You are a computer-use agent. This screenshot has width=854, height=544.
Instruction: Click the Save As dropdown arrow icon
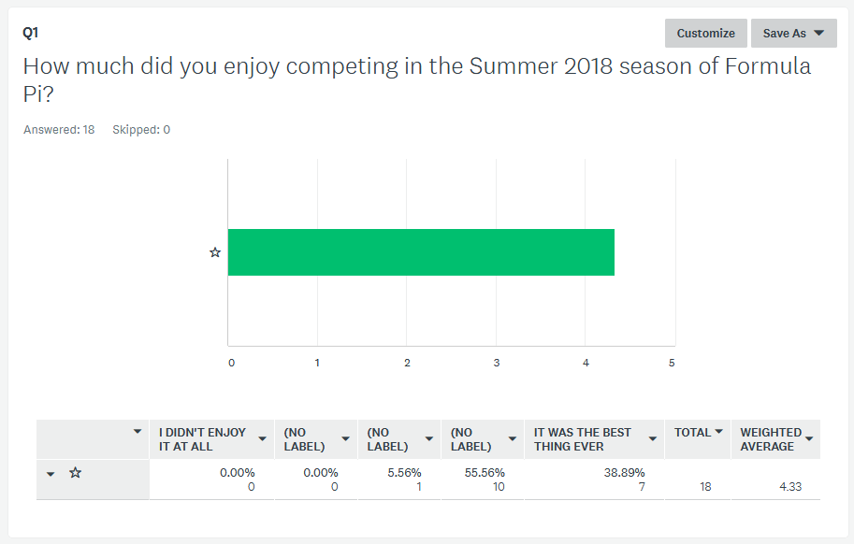pos(818,34)
